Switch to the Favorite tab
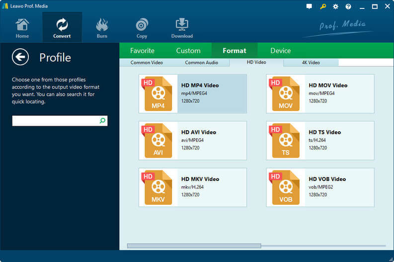394x262 pixels. (x=142, y=51)
